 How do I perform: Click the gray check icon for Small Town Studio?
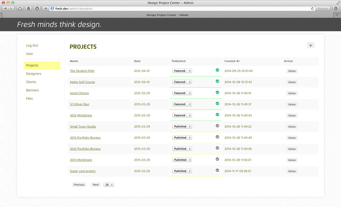[x=217, y=126]
